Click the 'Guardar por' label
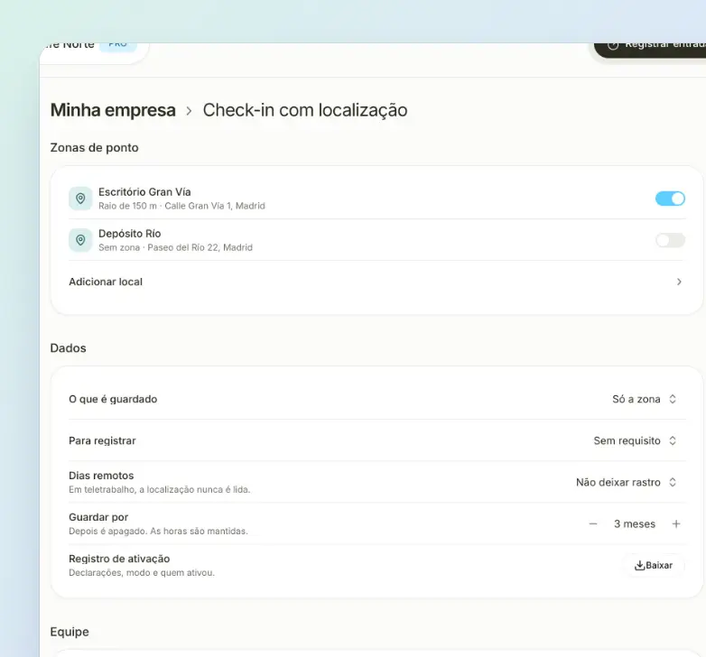706x657 pixels. (98, 517)
